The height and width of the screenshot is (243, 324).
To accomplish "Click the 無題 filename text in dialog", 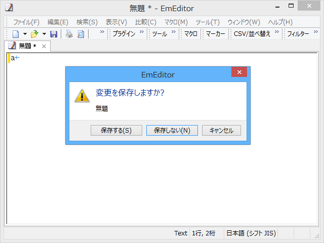I will pyautogui.click(x=102, y=108).
